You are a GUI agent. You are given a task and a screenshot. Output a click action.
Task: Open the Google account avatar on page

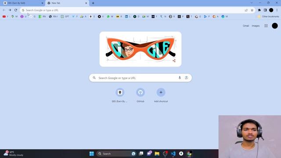coord(275,26)
